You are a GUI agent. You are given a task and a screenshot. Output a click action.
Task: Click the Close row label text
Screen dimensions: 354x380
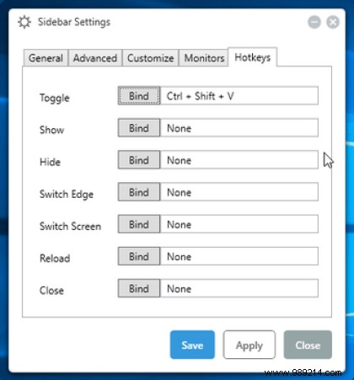point(51,291)
